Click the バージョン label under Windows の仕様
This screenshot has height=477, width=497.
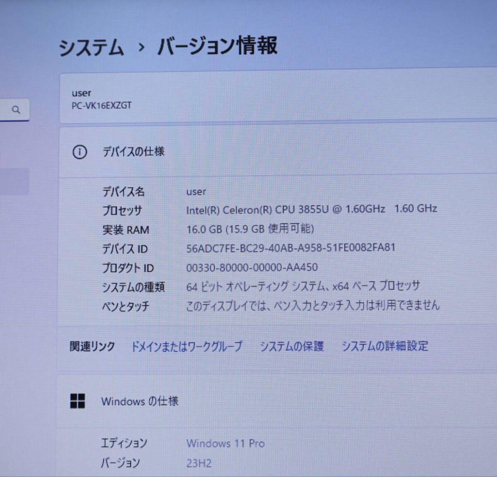[120, 463]
